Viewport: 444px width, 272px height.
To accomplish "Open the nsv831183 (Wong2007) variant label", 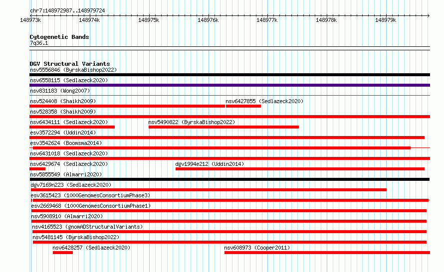I will click(x=60, y=91).
